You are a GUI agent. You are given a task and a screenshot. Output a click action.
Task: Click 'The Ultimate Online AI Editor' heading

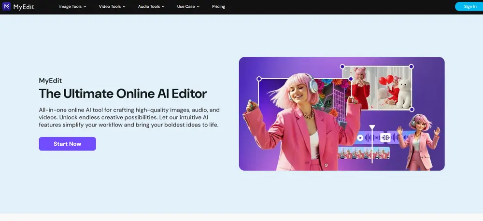pyautogui.click(x=123, y=94)
